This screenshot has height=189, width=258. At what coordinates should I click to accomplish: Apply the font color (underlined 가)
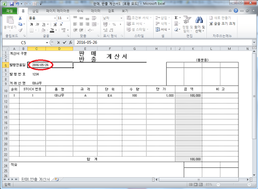(52, 30)
